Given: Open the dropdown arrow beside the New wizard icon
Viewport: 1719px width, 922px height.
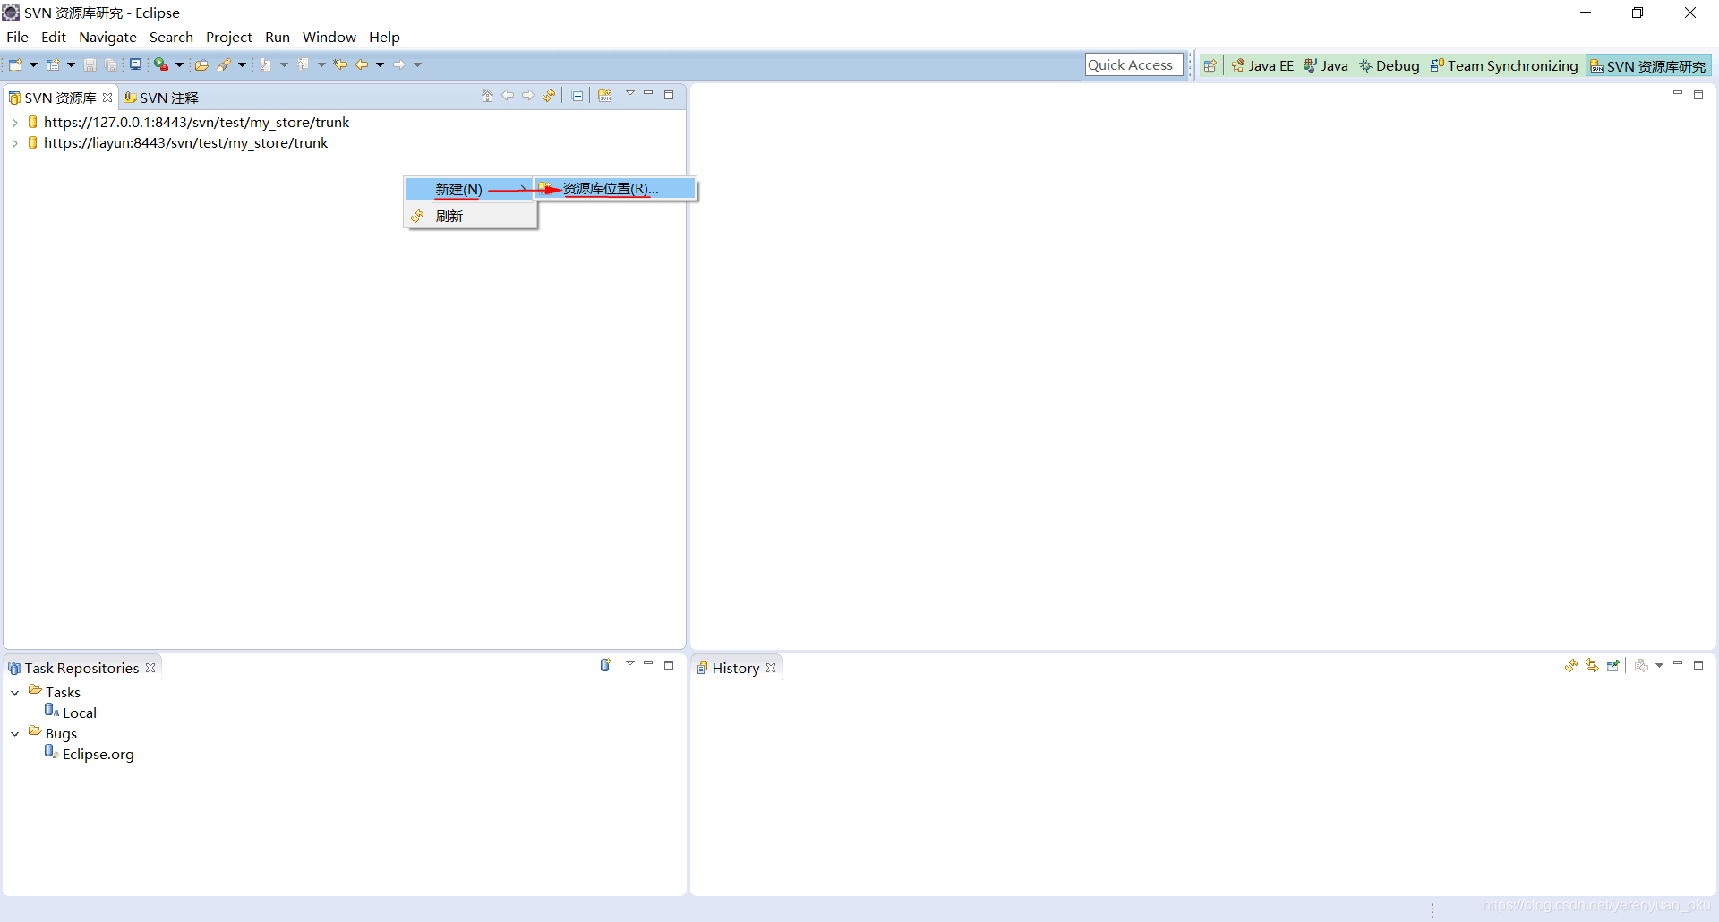Looking at the screenshot, I should pos(33,64).
